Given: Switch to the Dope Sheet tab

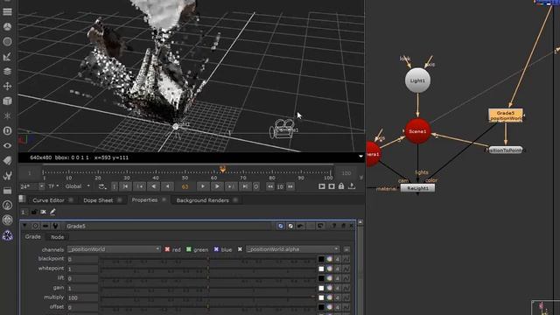Looking at the screenshot, I should 98,200.
